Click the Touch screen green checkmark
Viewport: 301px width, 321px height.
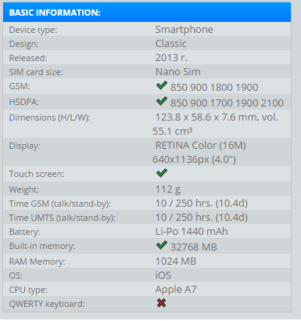(x=162, y=173)
